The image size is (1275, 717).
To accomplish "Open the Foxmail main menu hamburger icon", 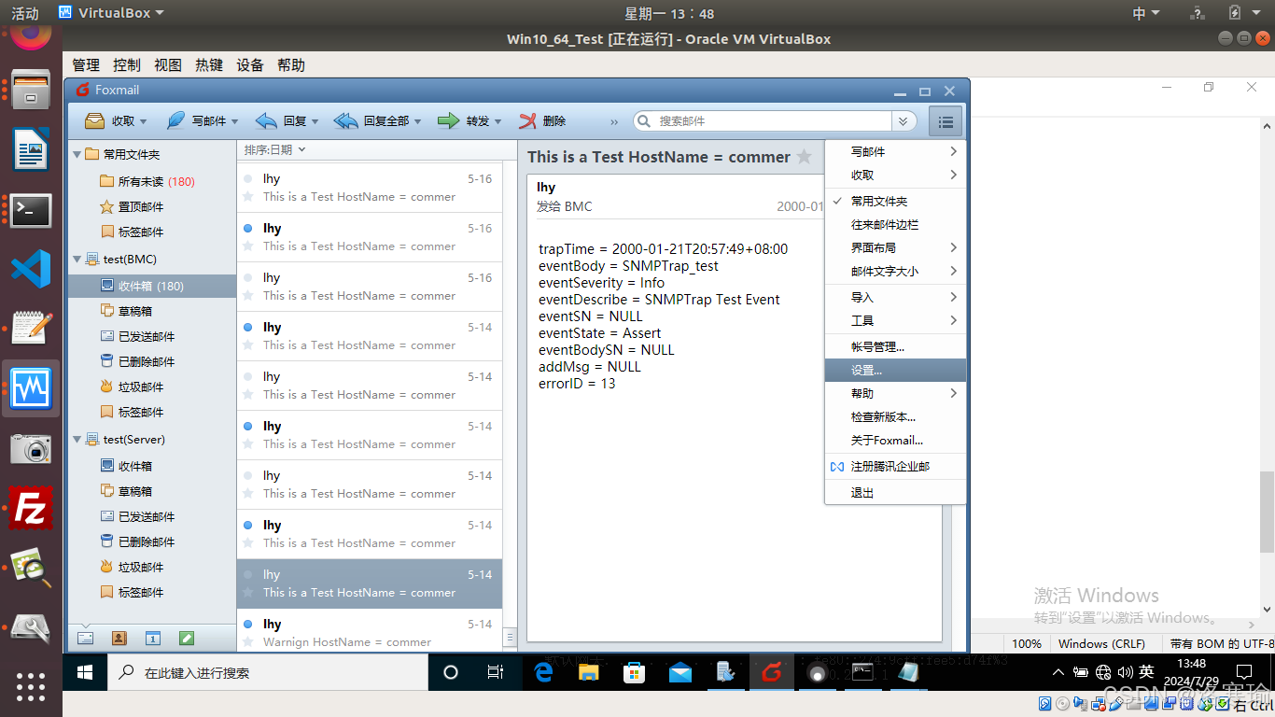I will [x=946, y=121].
